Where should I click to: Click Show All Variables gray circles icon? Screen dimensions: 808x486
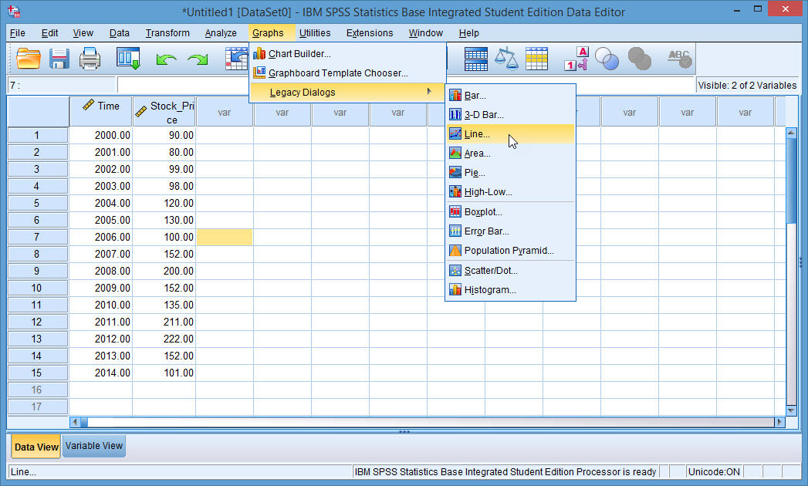point(640,59)
